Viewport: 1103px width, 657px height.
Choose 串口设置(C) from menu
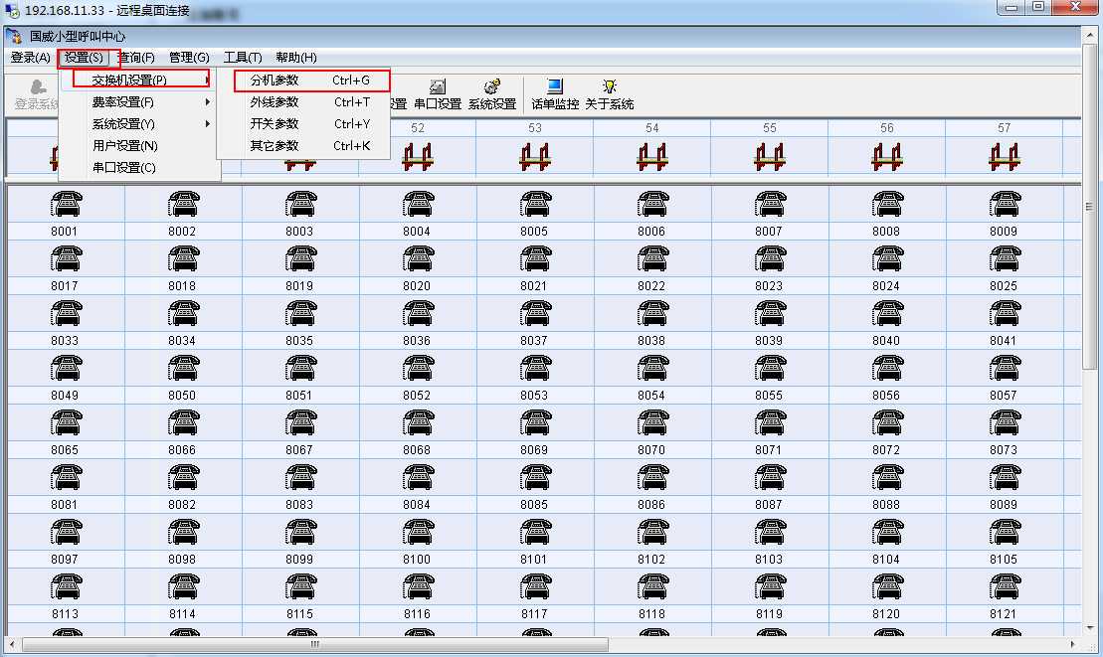139,167
